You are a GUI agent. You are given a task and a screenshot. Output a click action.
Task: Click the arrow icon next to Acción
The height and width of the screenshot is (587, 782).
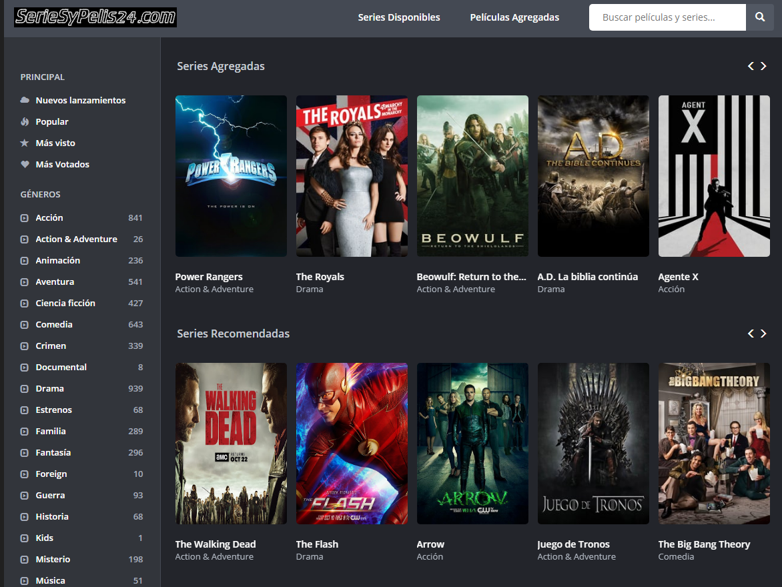point(25,218)
